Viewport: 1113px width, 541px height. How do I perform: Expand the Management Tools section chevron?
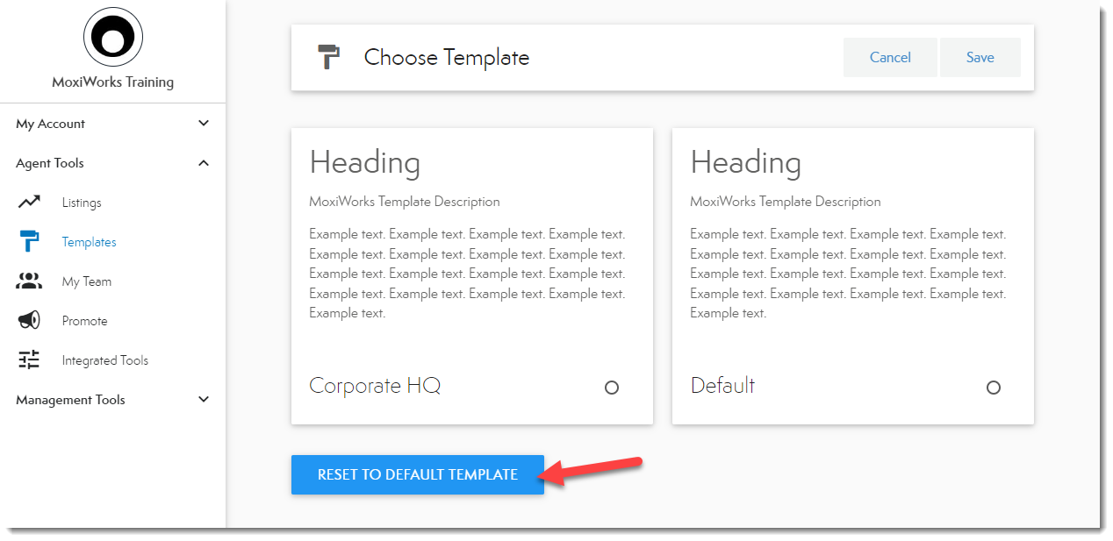pyautogui.click(x=204, y=400)
